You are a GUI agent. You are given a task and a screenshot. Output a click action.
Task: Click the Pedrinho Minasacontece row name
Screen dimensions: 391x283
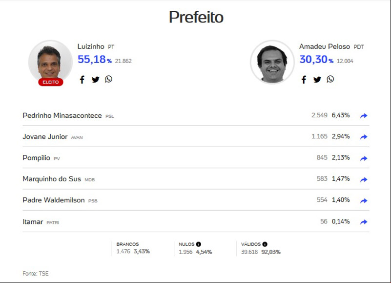[x=62, y=115]
